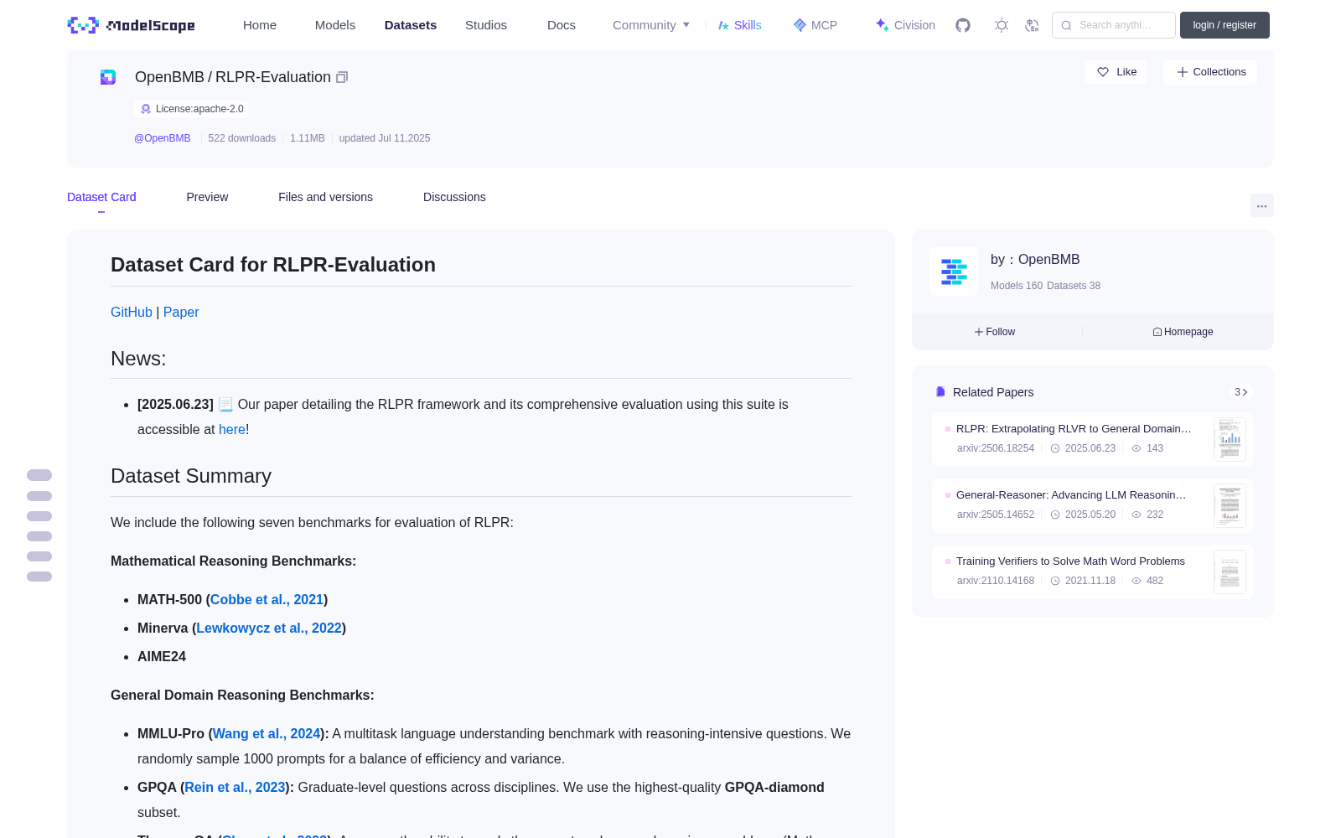Click the ModelScope logo
The width and height of the screenshot is (1341, 838).
click(132, 25)
